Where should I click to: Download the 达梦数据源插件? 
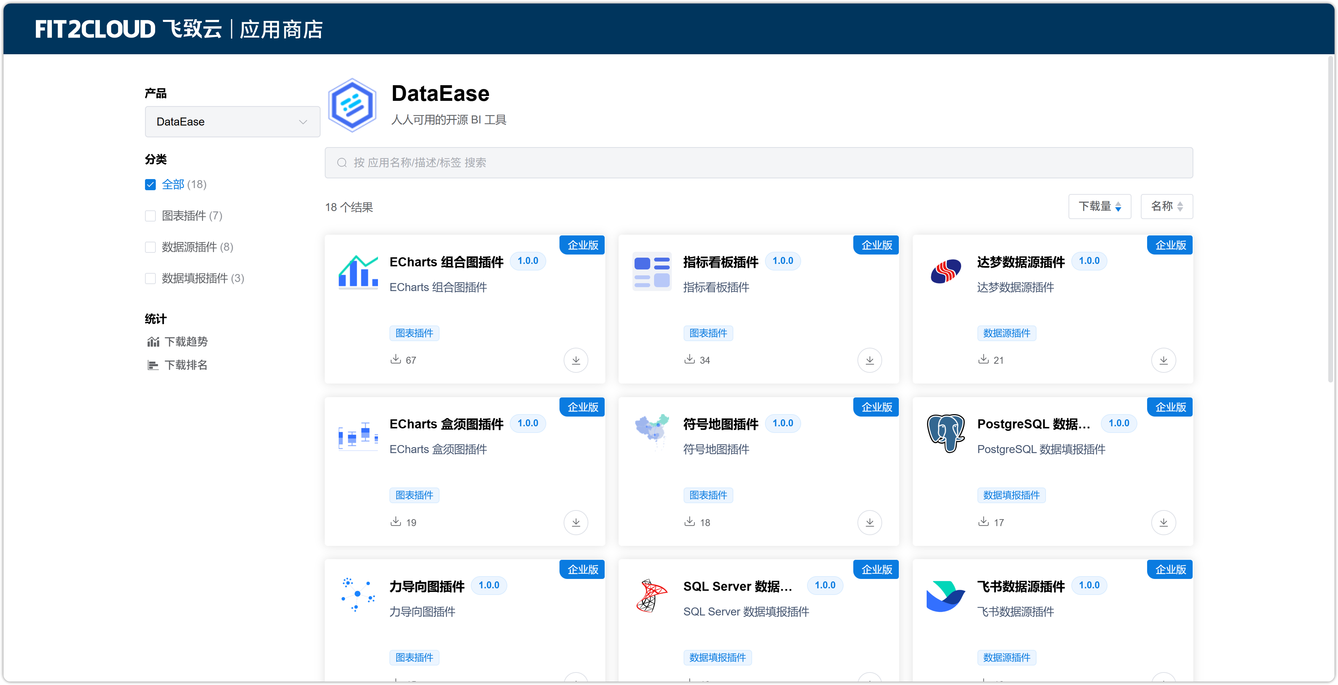pyautogui.click(x=1164, y=361)
